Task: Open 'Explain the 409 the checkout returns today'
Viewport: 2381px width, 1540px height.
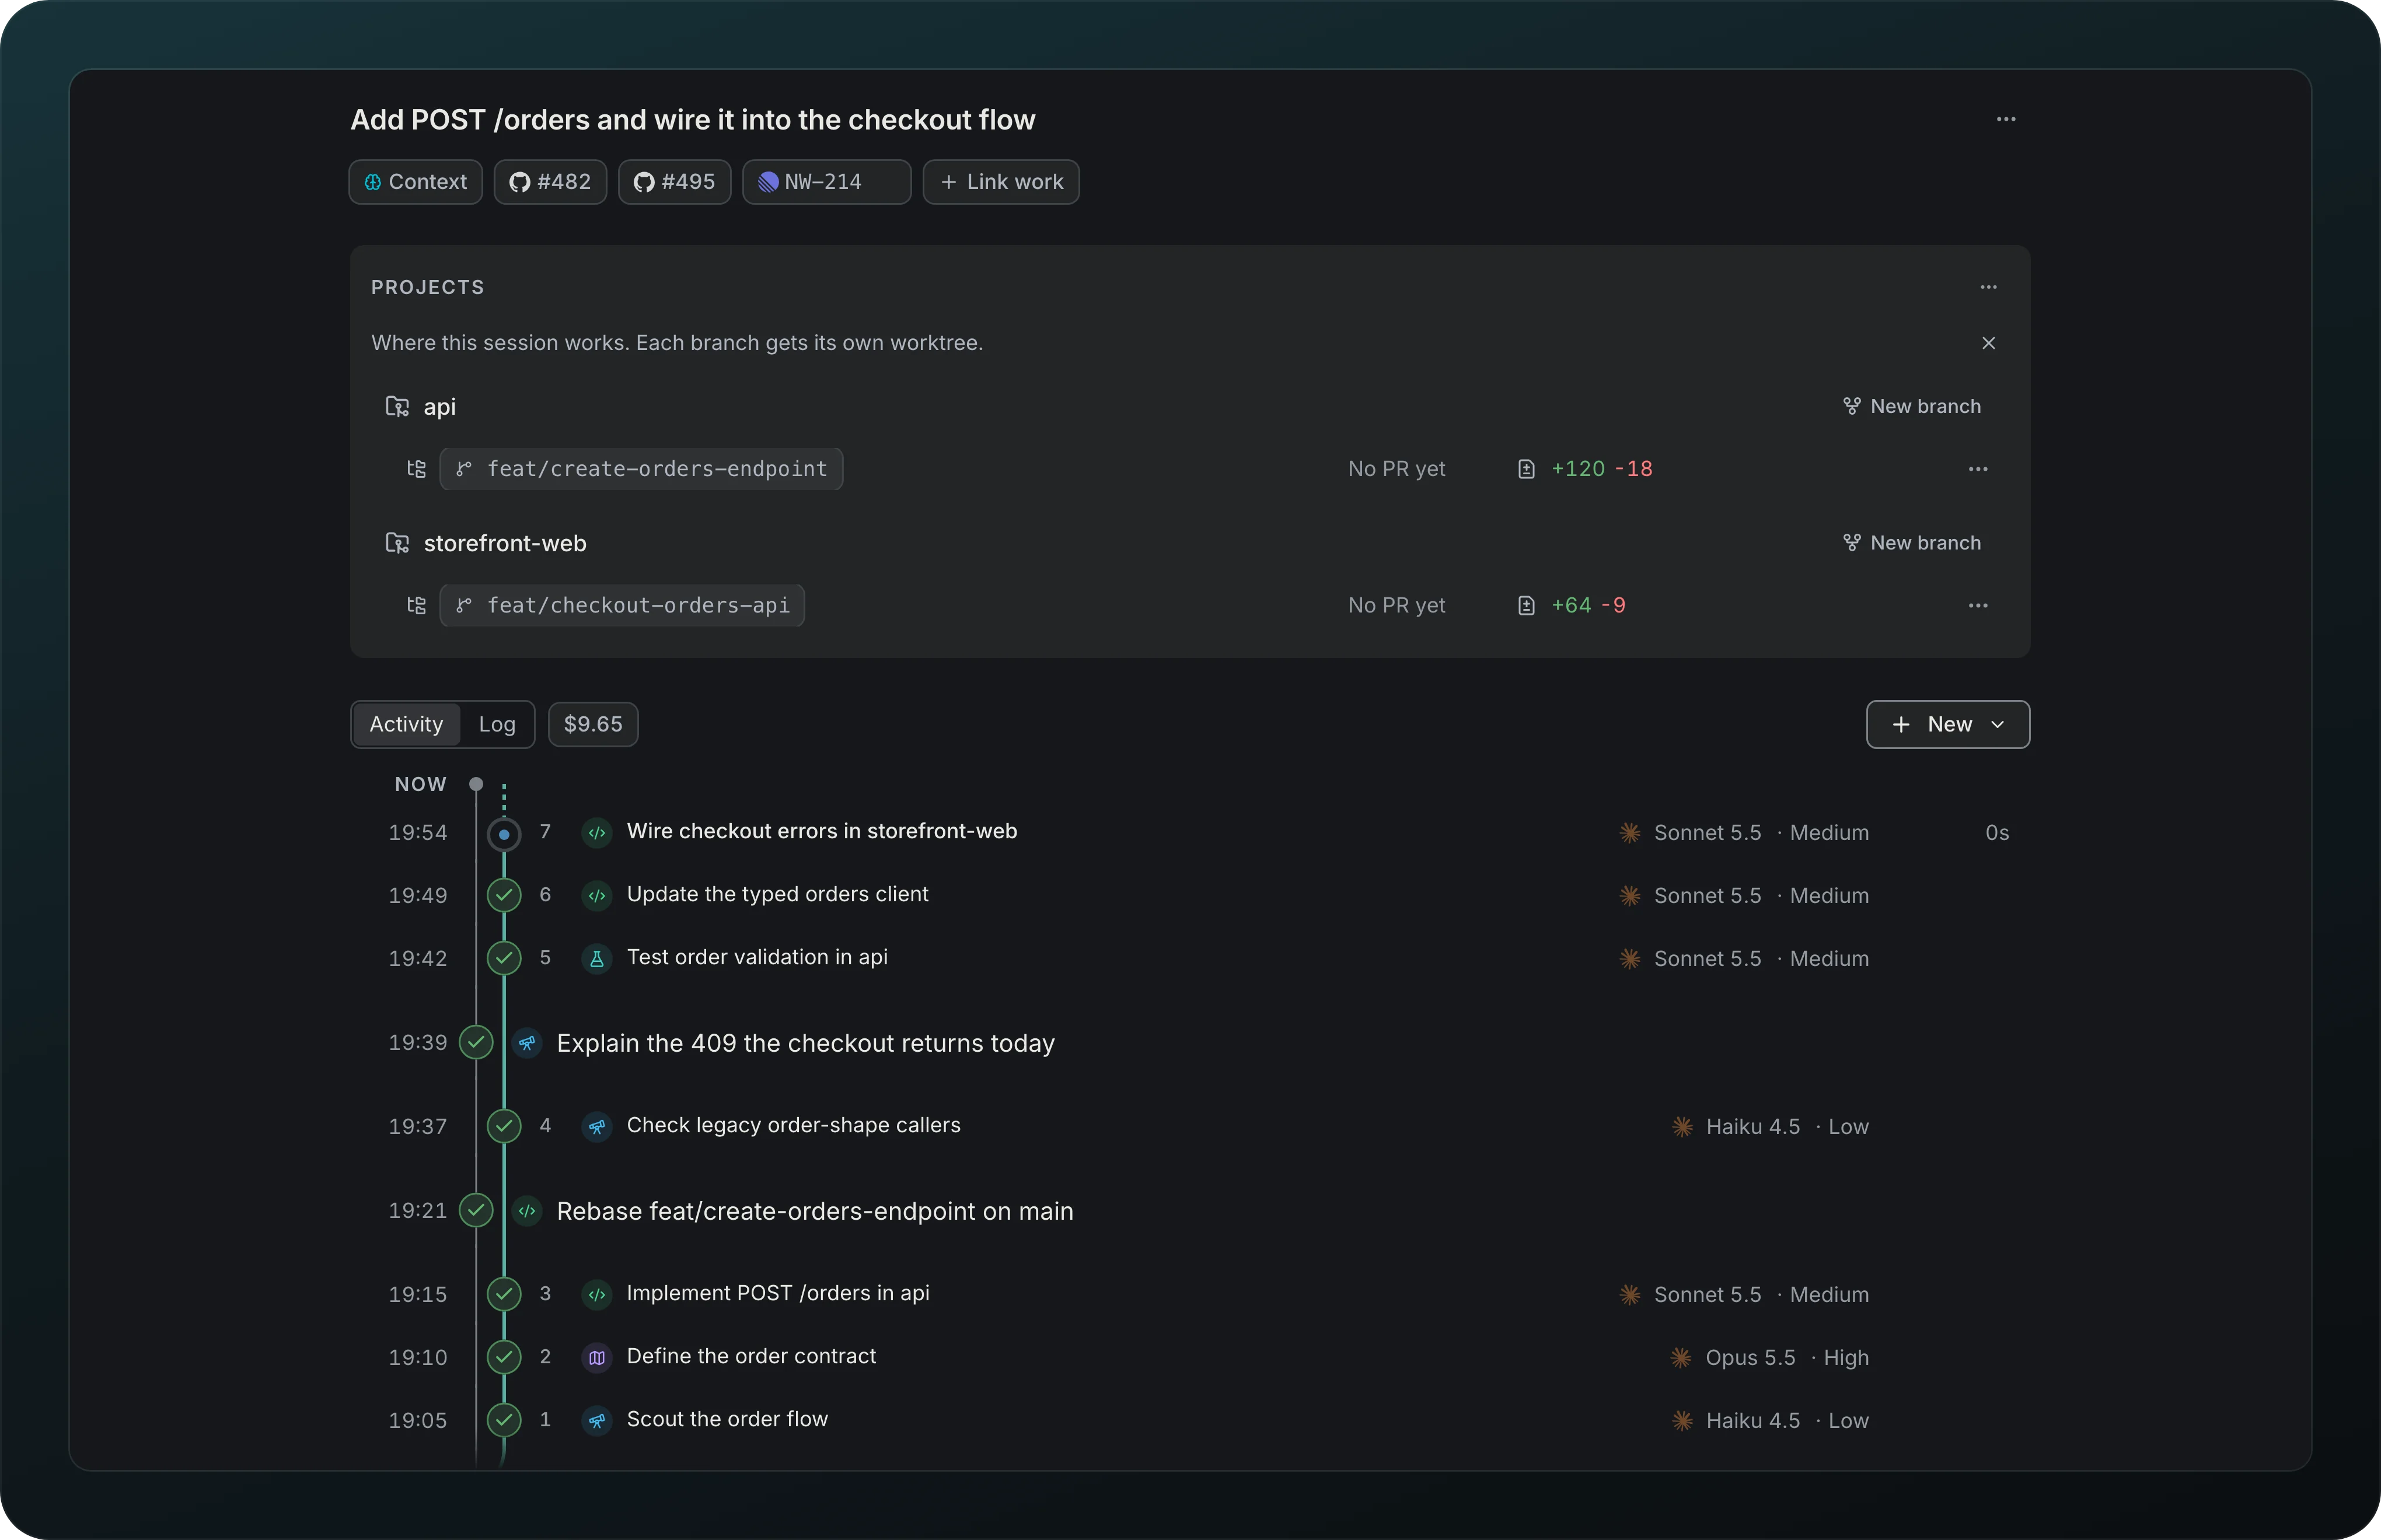Action: (805, 1043)
